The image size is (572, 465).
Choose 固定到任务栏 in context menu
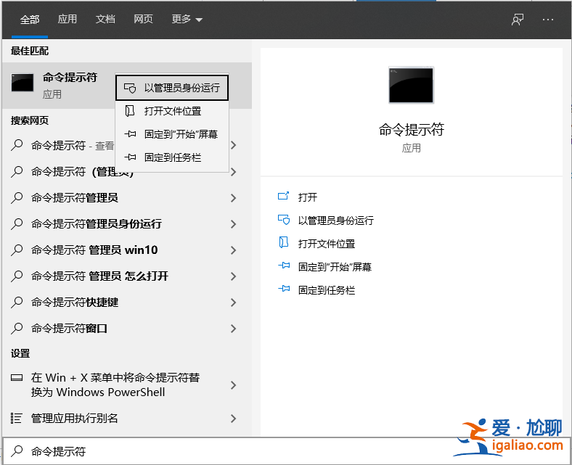172,157
